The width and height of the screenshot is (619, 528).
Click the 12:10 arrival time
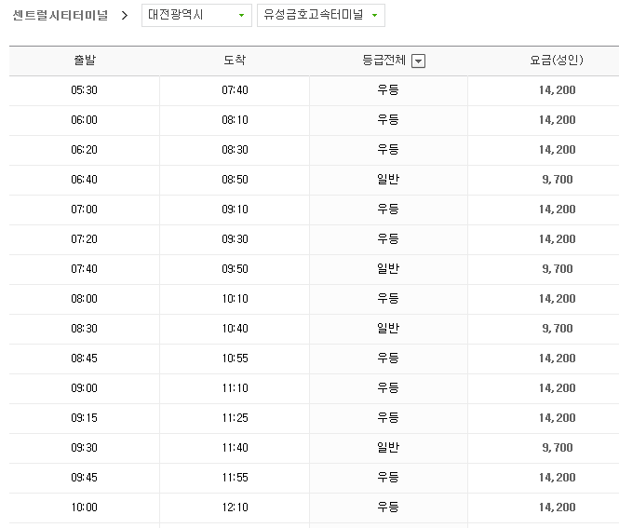[235, 508]
